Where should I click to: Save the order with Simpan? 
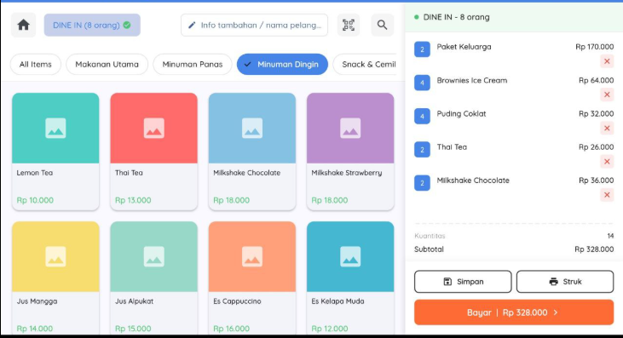tap(463, 282)
